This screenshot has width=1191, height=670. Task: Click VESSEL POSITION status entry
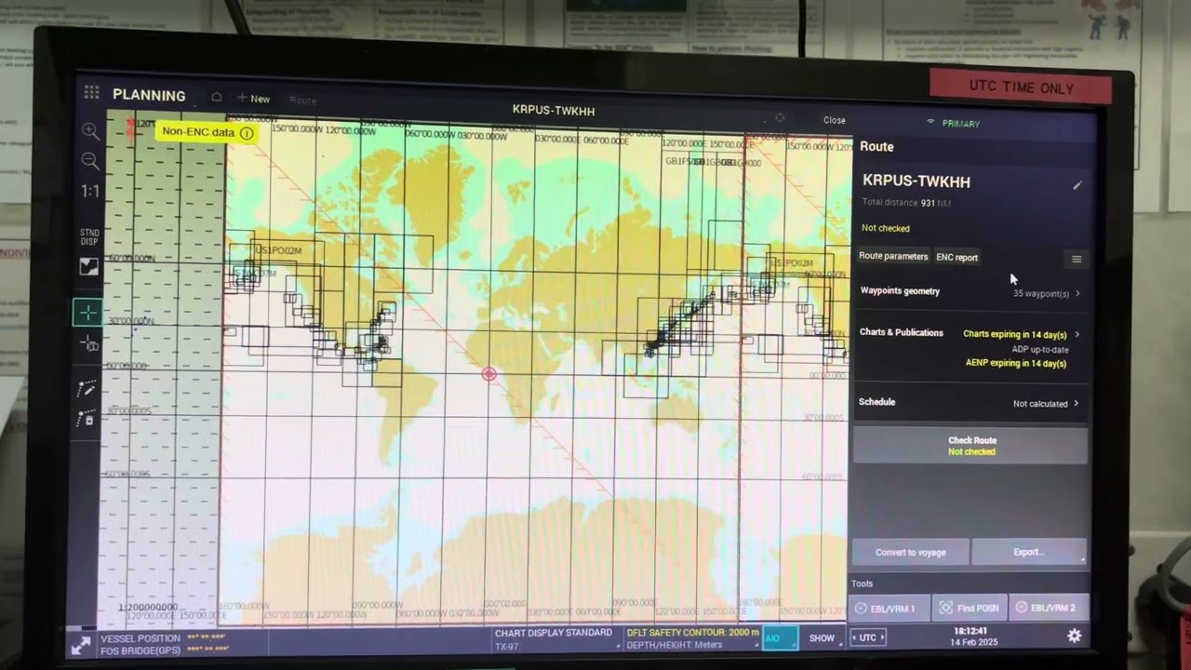(140, 638)
